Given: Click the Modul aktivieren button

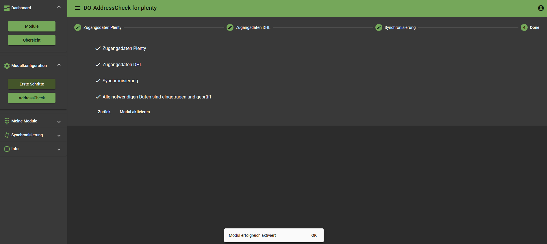Looking at the screenshot, I should 135,112.
